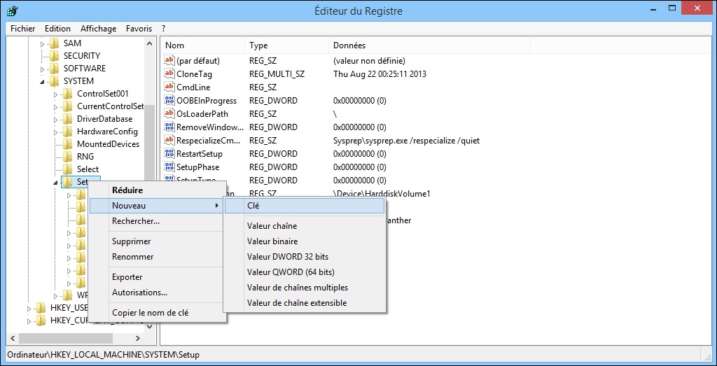717x366 pixels.
Task: Click the DriverDatabase folder icon
Action: [68, 119]
